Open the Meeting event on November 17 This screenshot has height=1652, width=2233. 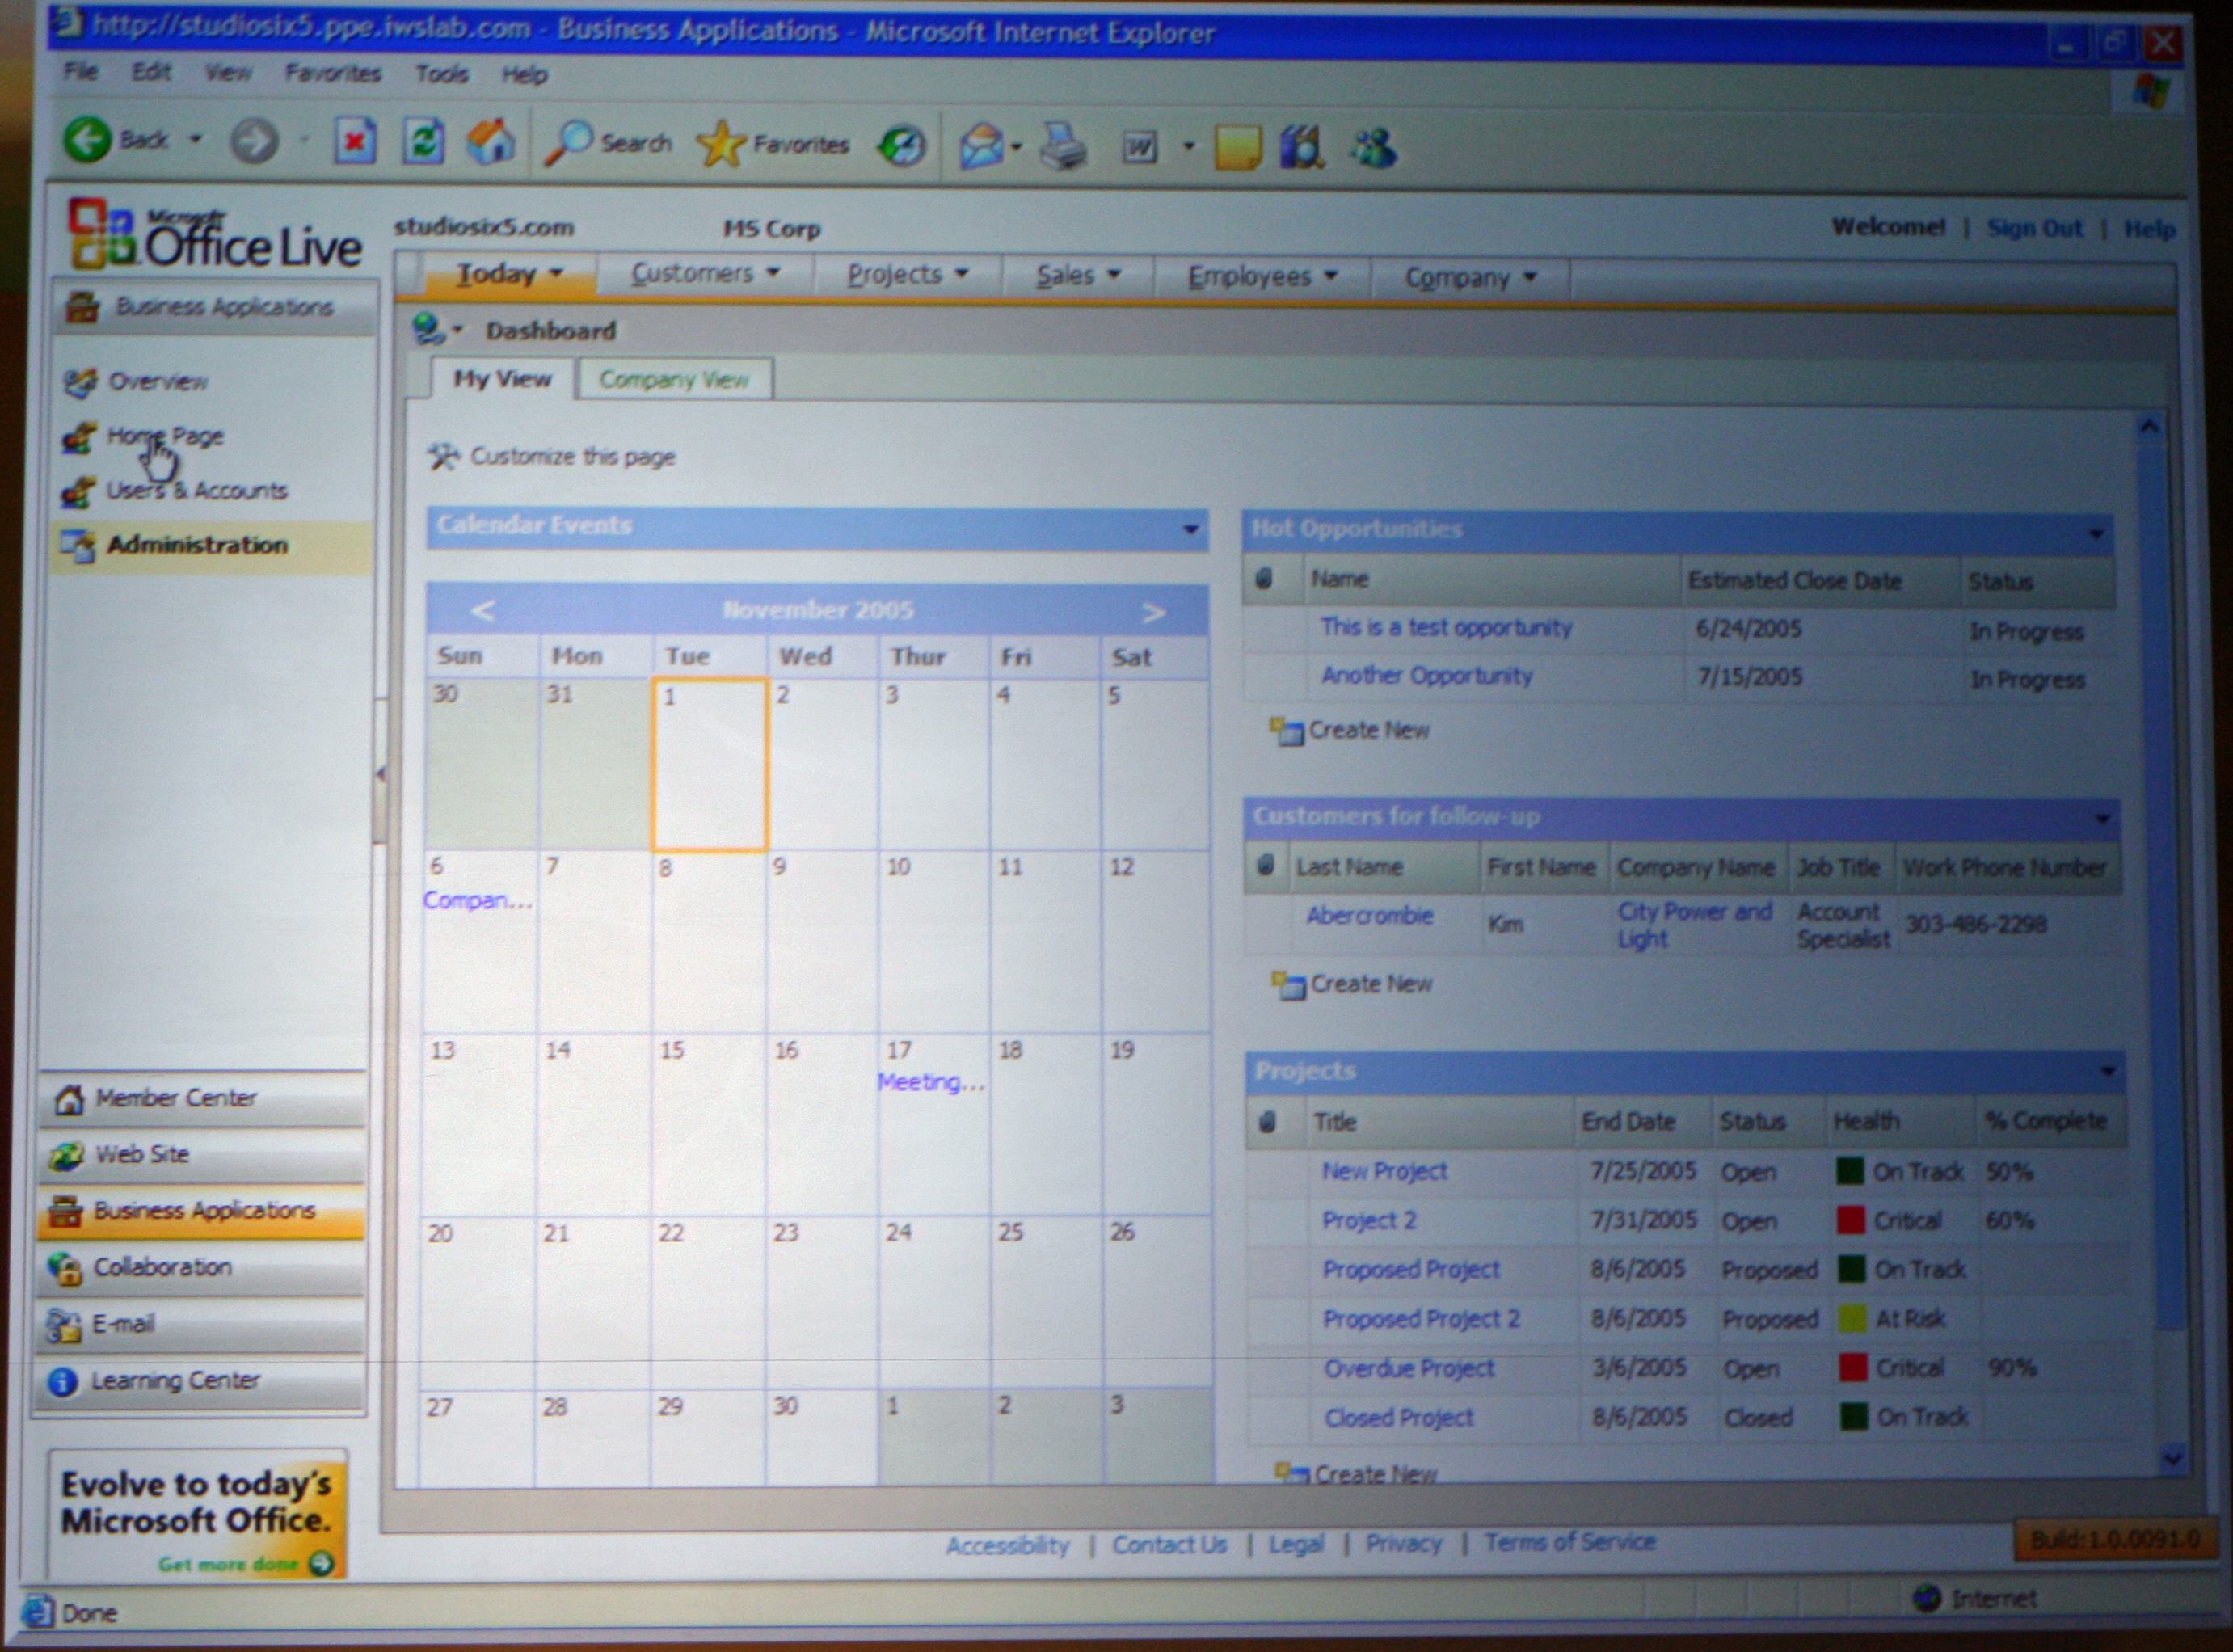tap(930, 1082)
